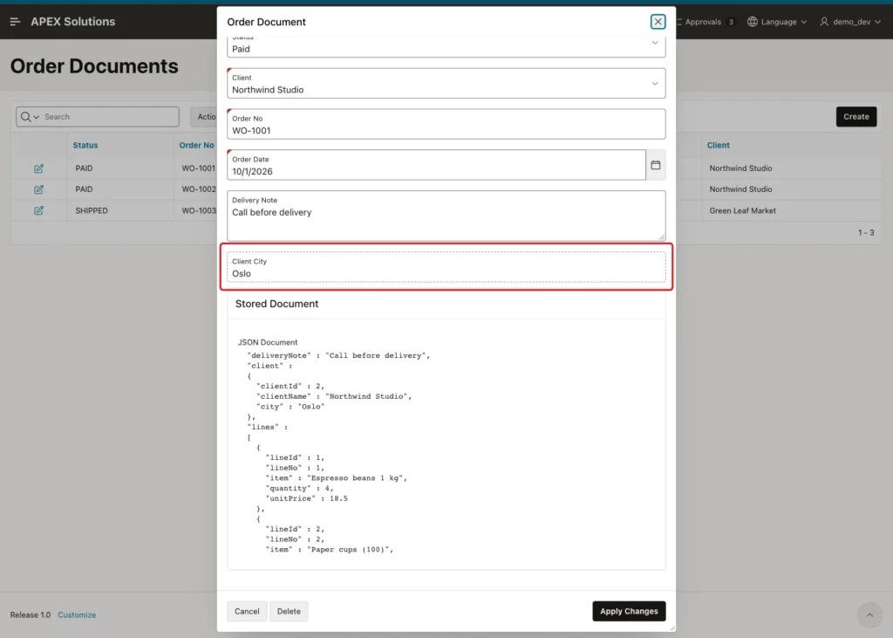Click into the Order Date field
Viewport: 893px width, 638px height.
[436, 165]
